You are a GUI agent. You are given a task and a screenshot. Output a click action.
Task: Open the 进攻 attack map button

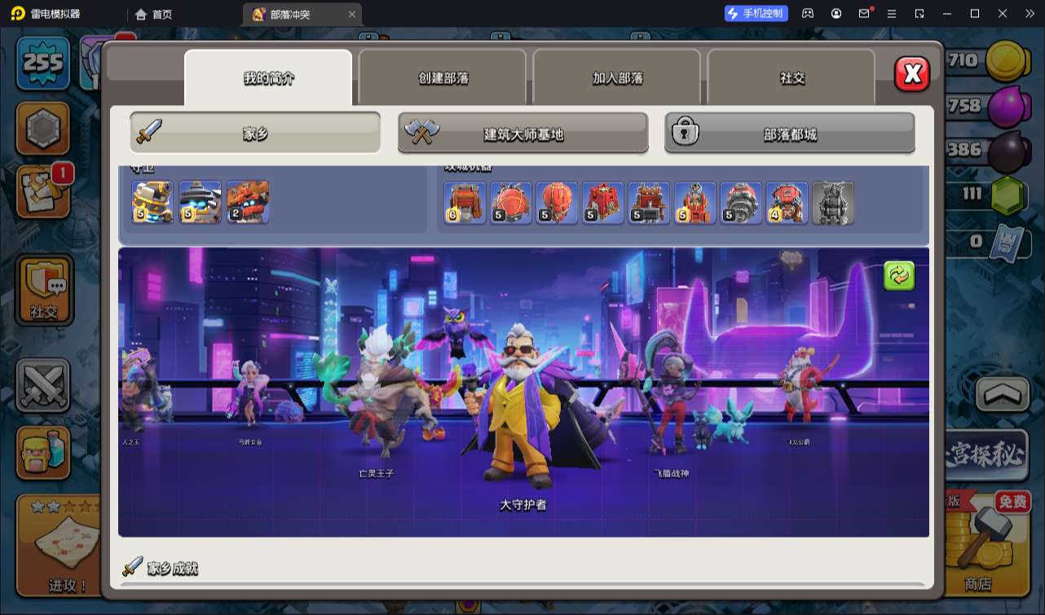tap(58, 546)
